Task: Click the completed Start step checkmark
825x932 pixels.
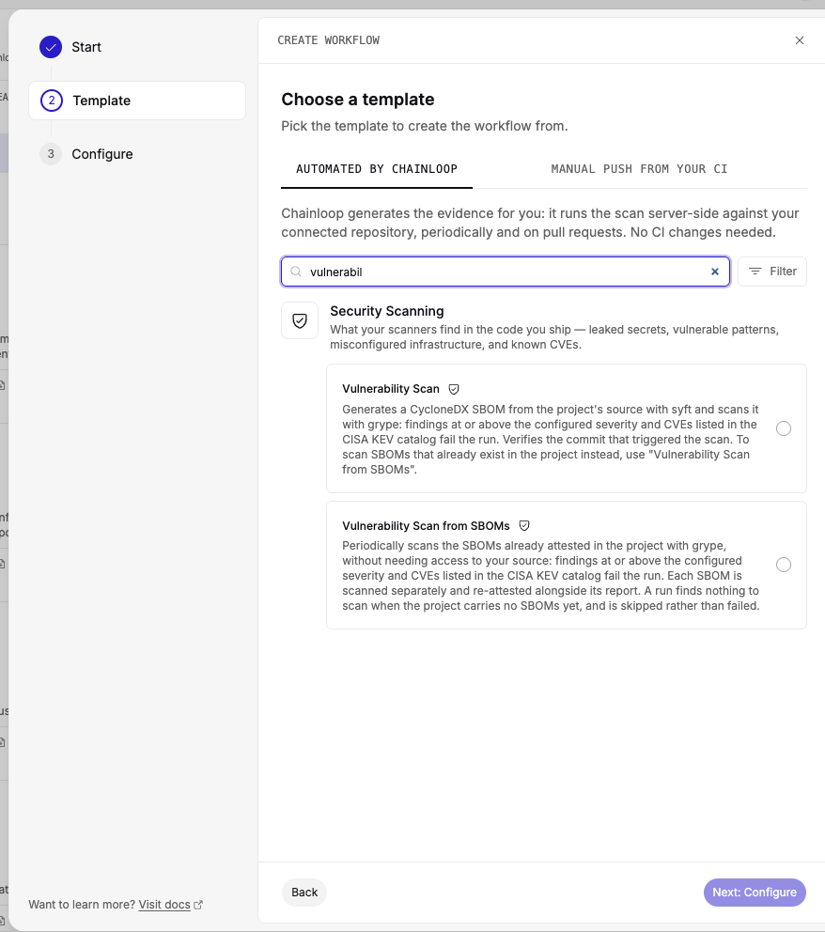Action: 51,47
